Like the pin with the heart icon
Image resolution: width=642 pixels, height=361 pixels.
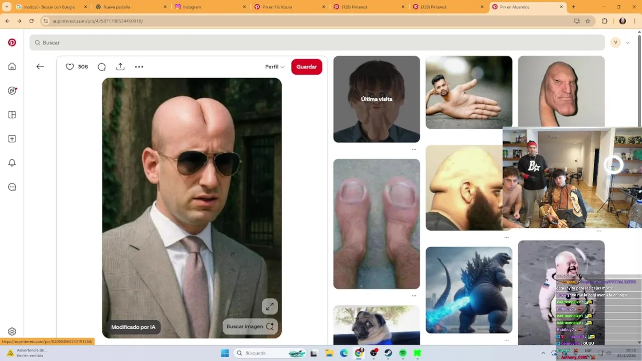pos(70,67)
